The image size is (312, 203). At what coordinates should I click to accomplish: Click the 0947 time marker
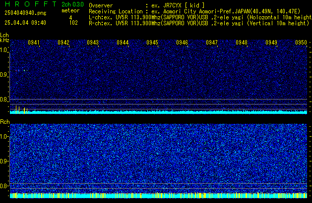[x=212, y=43]
